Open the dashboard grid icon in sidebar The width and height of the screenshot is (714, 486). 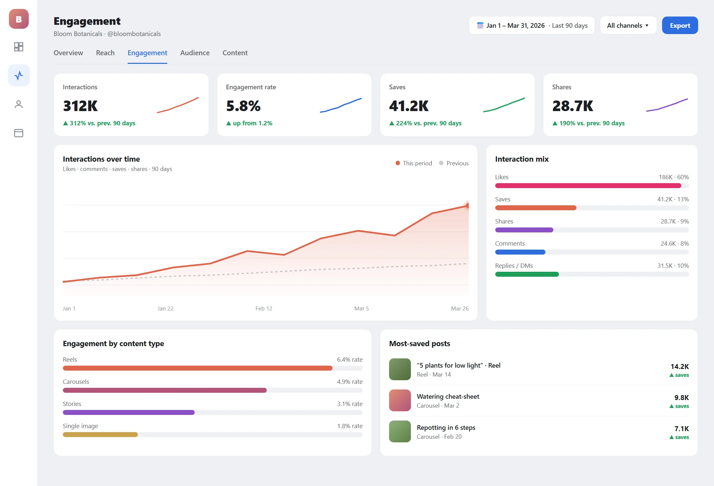(x=19, y=47)
